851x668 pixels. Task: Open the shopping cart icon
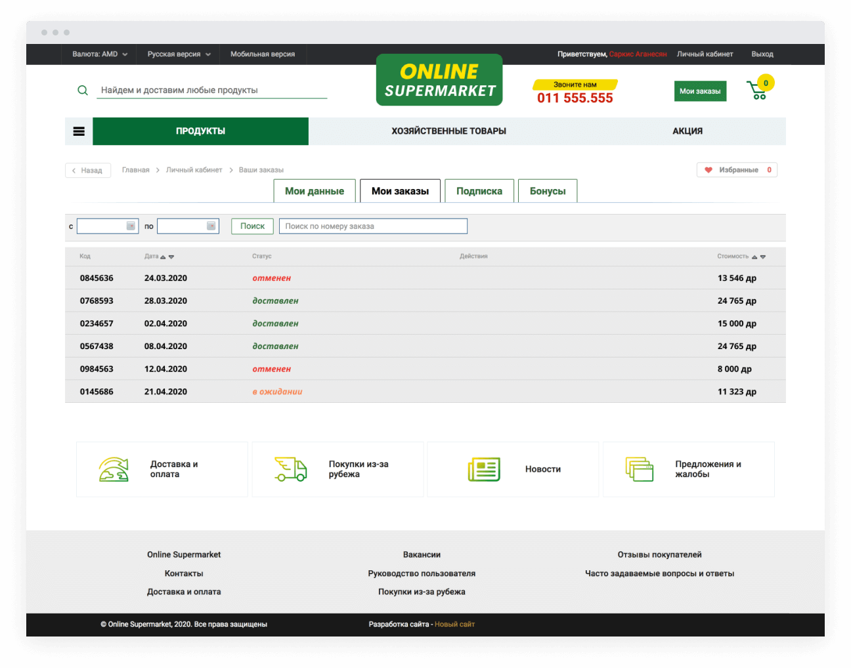tap(757, 90)
